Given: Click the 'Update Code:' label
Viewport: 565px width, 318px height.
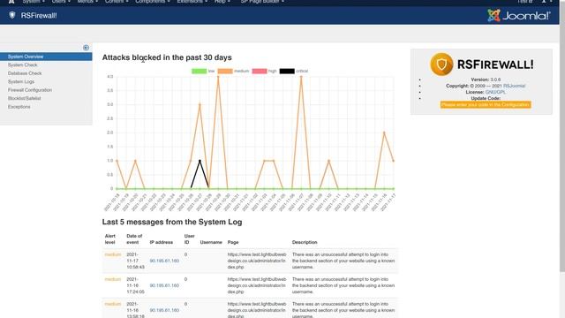Looking at the screenshot, I should point(486,98).
